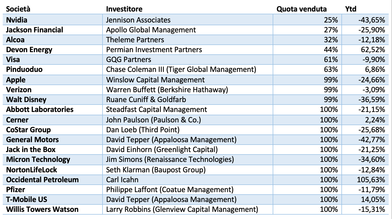Click the Società column header
392x219 pixels.
point(18,9)
